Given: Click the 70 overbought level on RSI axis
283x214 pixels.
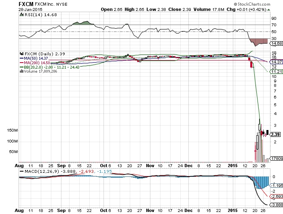Looking at the screenshot, I should point(274,25).
